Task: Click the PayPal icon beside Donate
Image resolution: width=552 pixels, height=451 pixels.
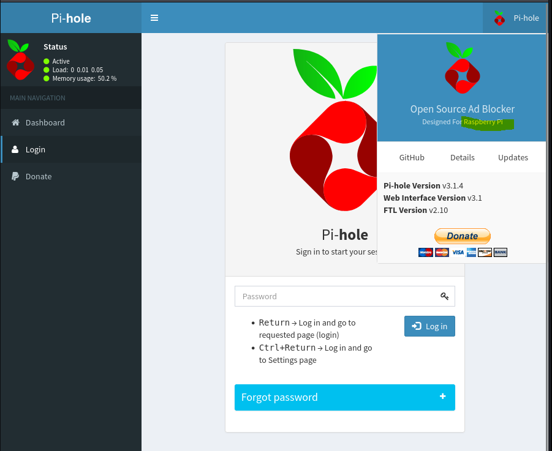Action: tap(15, 176)
